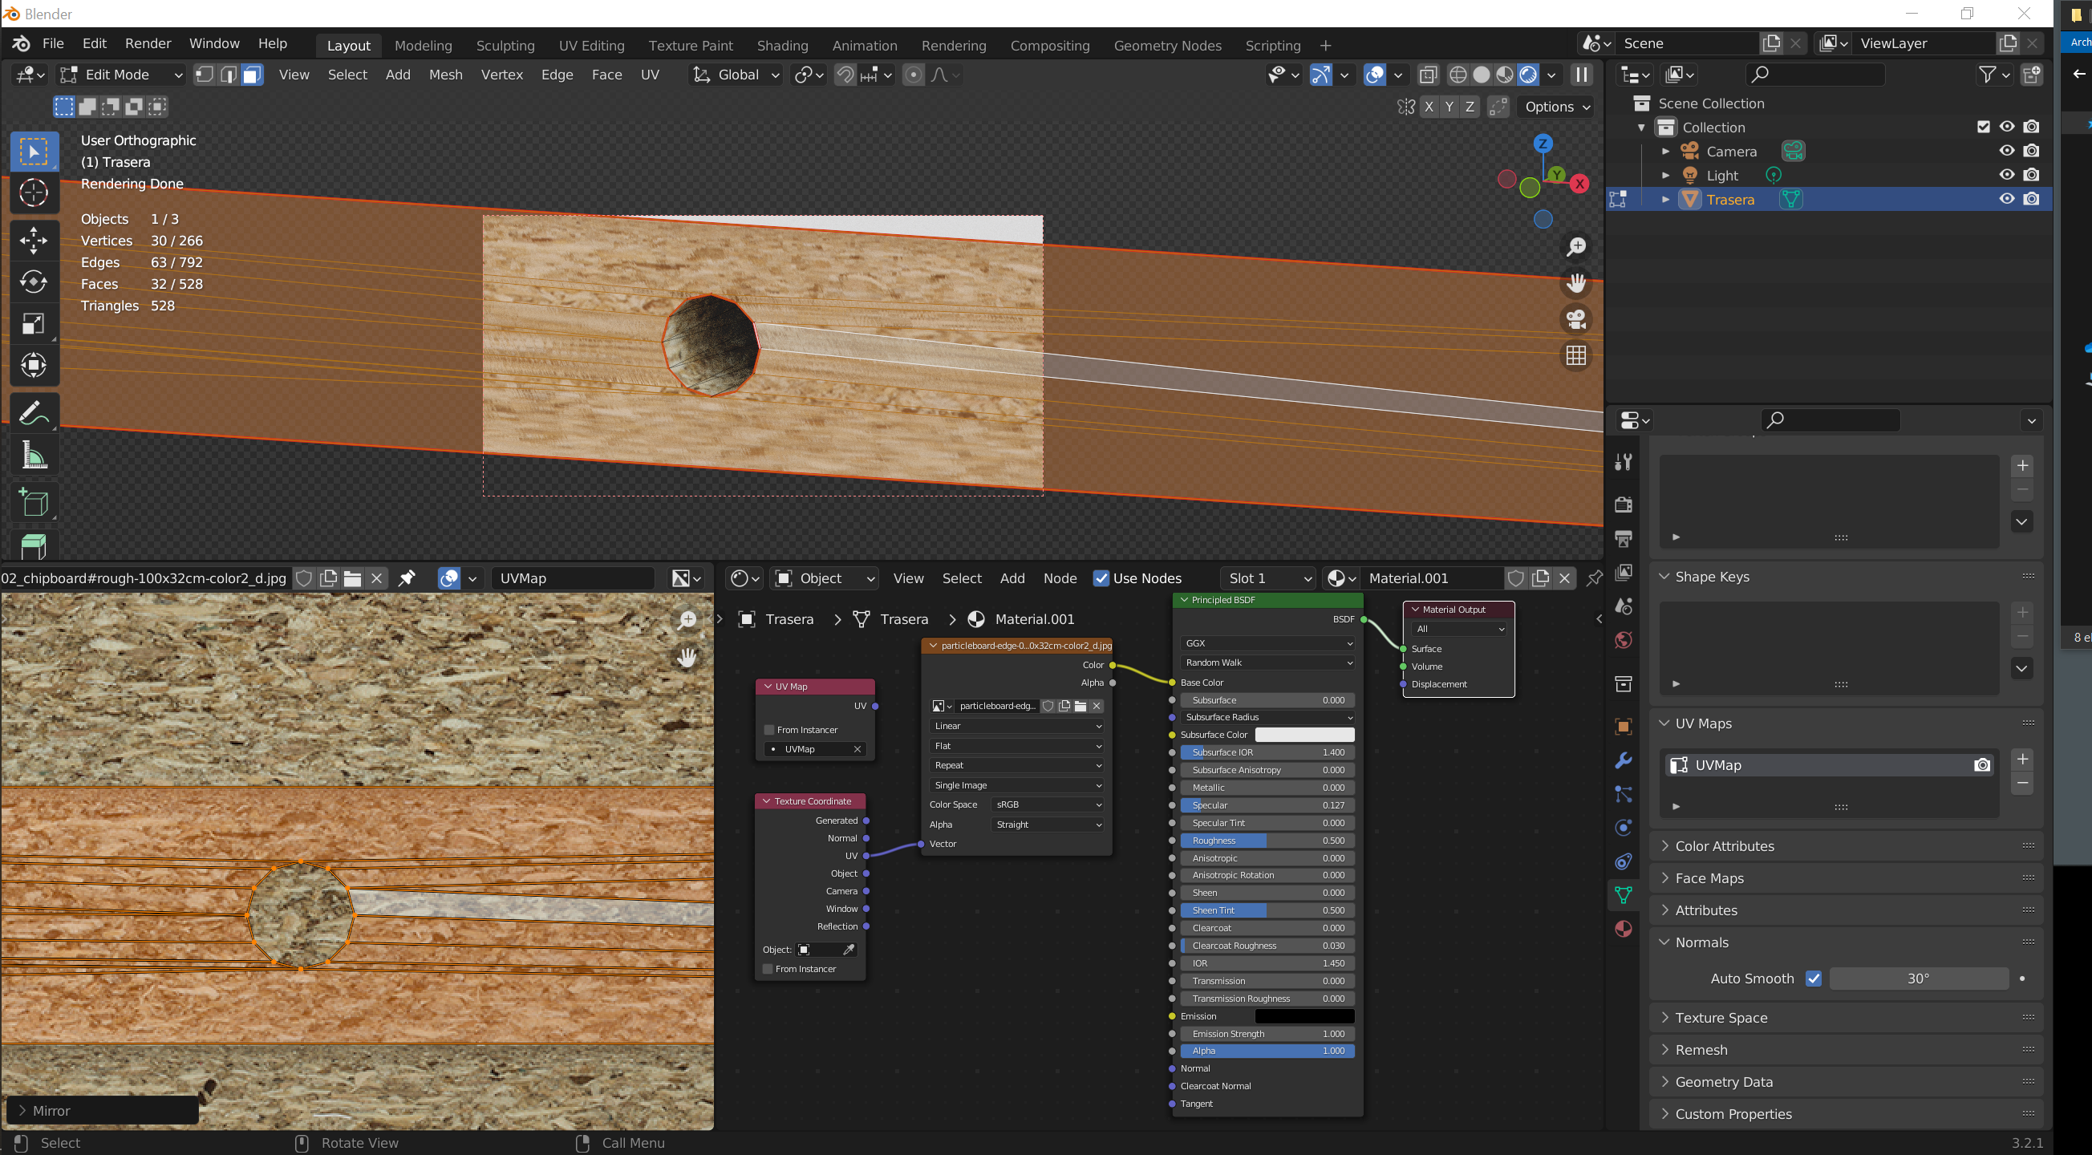Select the Move tool in the viewport toolbar
2092x1155 pixels.
click(x=34, y=241)
